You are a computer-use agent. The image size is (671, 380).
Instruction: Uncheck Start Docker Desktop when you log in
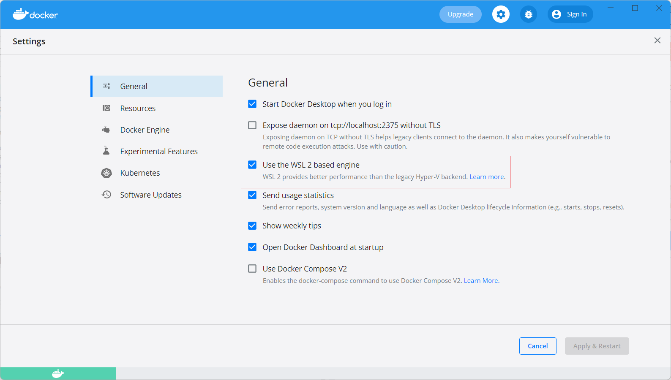(x=252, y=104)
